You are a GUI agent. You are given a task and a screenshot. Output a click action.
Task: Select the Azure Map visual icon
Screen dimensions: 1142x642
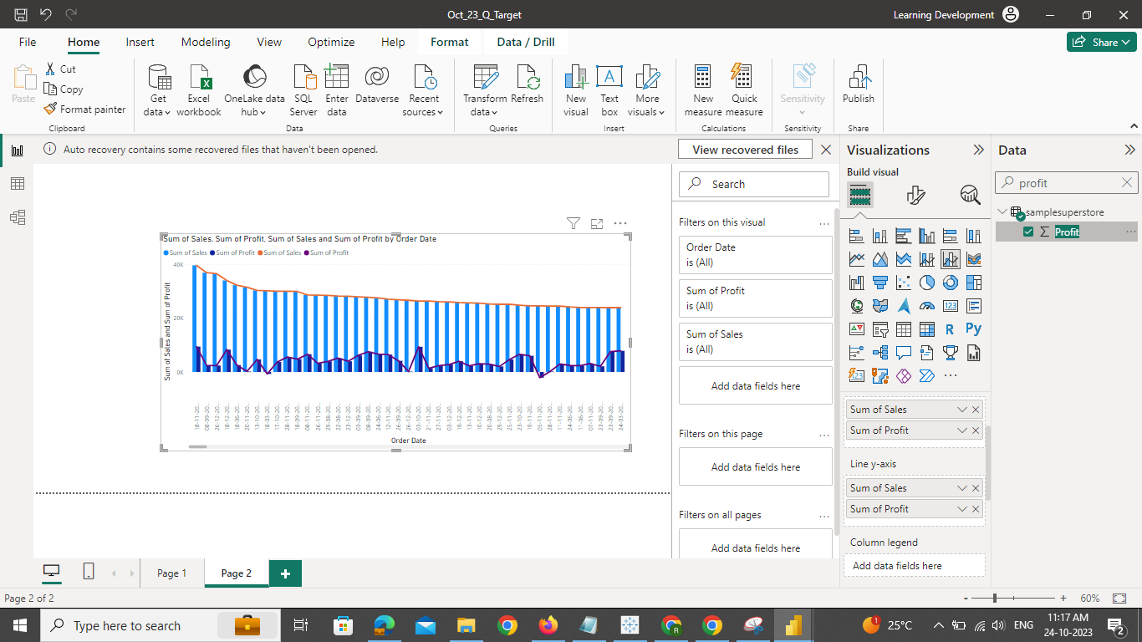click(x=903, y=306)
